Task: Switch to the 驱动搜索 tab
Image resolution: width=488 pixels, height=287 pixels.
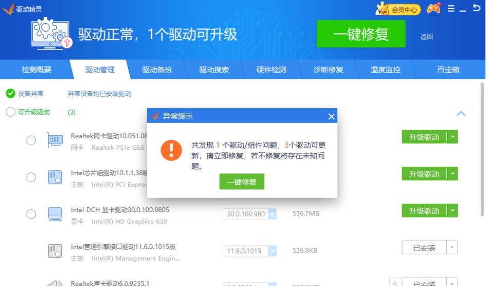Action: click(x=214, y=70)
